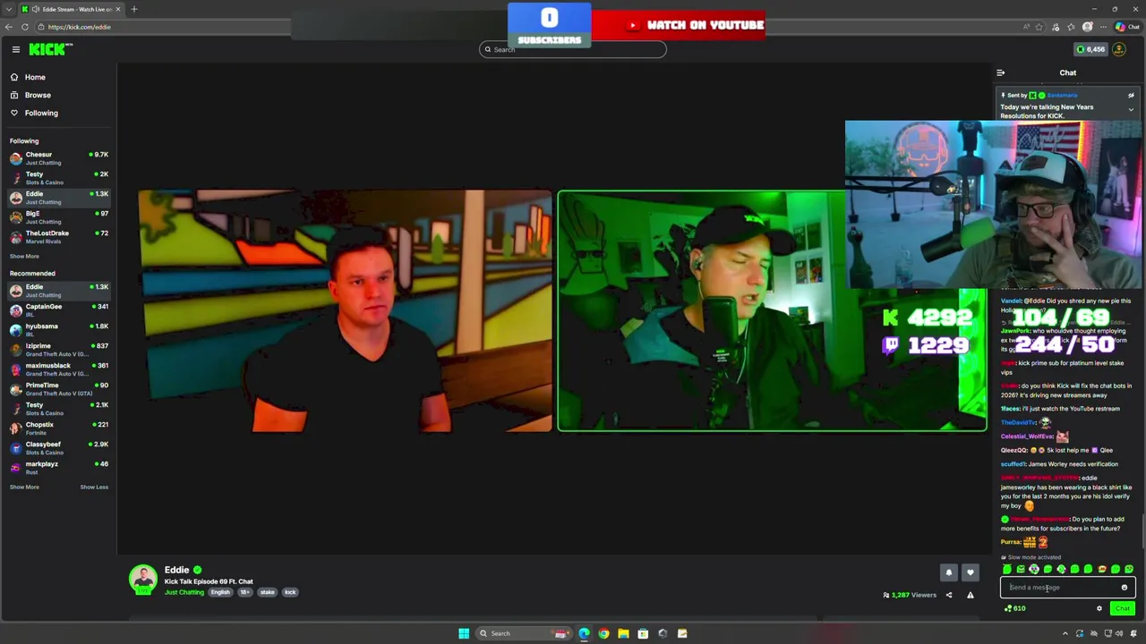
Task: Open hyubsama recommended channel
Action: 58,330
